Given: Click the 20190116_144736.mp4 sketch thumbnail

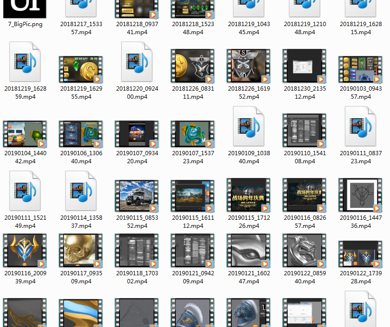Looking at the screenshot, I should click(360, 195).
